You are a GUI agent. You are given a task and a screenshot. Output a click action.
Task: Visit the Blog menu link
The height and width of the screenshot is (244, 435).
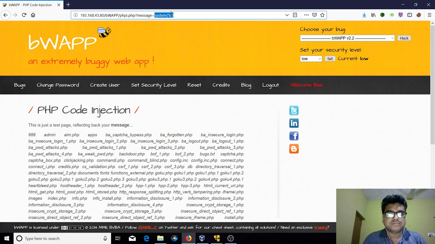pos(246,85)
